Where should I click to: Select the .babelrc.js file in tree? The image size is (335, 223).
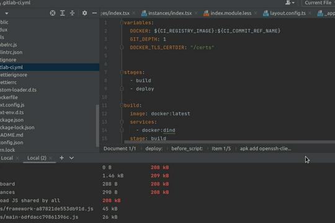[8, 45]
